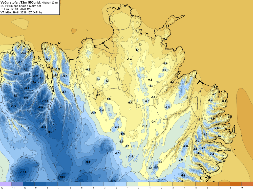Select the reading "-6.2" on the map
The image size is (253, 189).
click(17, 75)
